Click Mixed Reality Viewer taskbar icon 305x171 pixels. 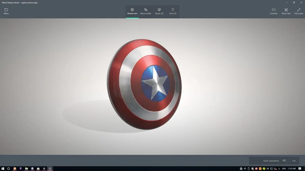pyautogui.click(x=50, y=168)
